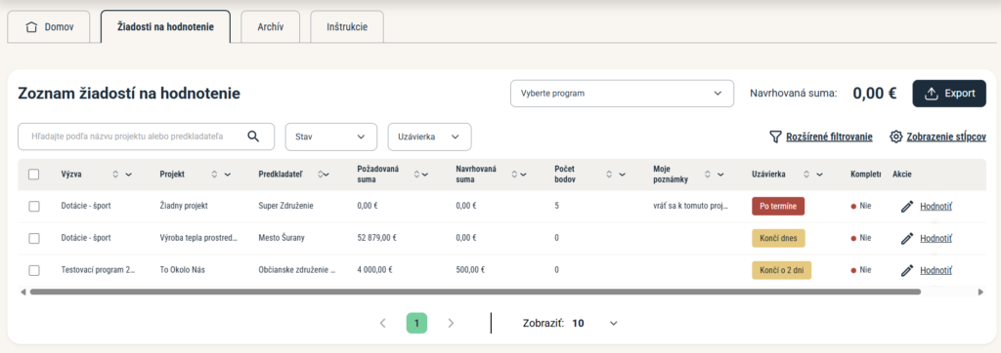
Task: Click the 4 000,00 € requested amount
Action: tap(374, 270)
